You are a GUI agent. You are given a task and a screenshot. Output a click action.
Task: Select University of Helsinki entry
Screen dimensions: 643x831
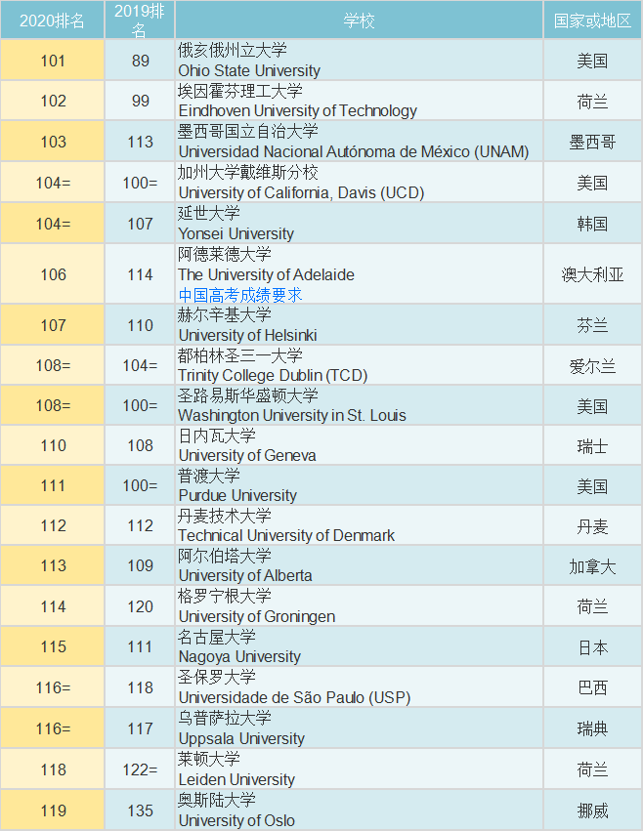248,335
